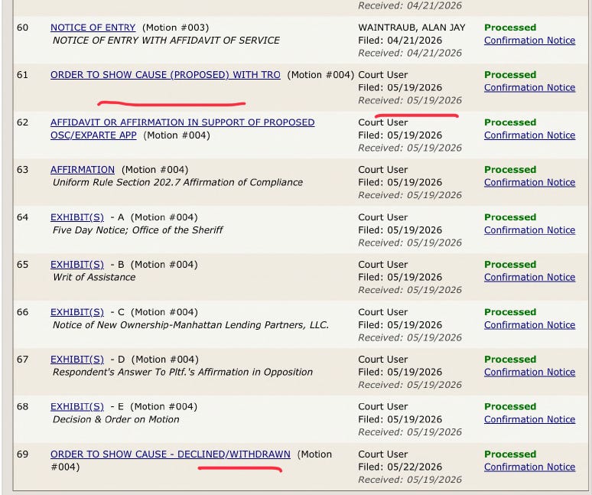
Task: Open EXHIBIT(S) - E link in row 68
Action: pyautogui.click(x=77, y=406)
